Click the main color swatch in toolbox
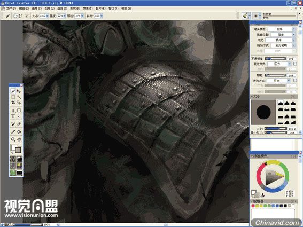The width and height of the screenshot is (303, 227). (x=14, y=147)
